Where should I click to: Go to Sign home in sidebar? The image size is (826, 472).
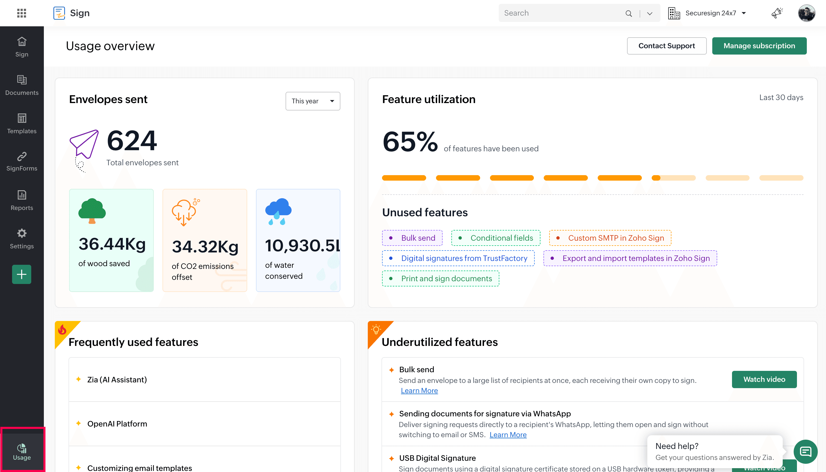pos(22,47)
